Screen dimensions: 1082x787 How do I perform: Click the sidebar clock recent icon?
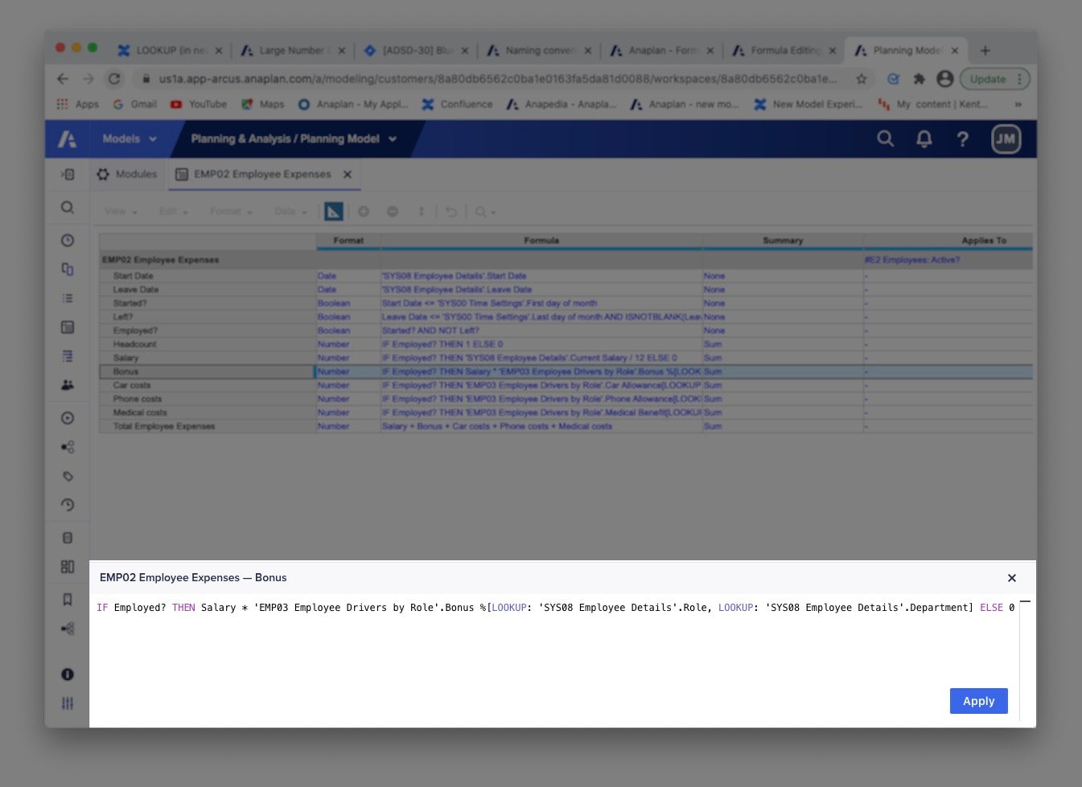(x=68, y=240)
